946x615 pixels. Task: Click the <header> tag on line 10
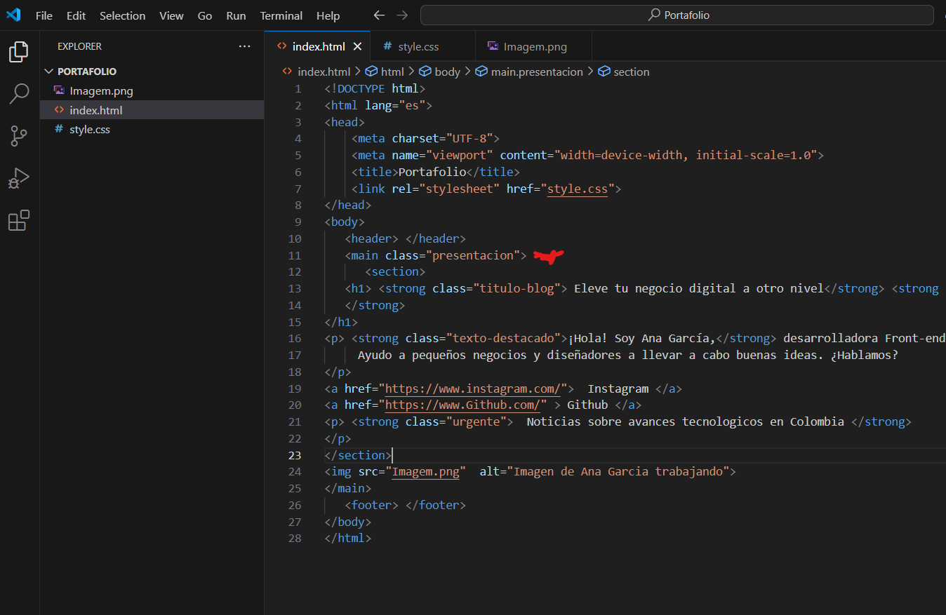pos(372,238)
